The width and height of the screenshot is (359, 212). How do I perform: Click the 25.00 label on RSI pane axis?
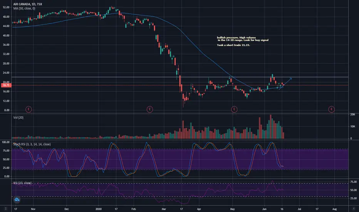[354, 199]
